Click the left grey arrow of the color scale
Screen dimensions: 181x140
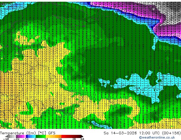click(6, 136)
